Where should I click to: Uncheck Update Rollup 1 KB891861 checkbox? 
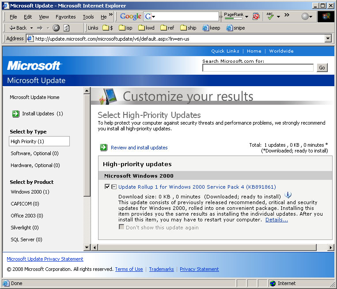coord(107,186)
